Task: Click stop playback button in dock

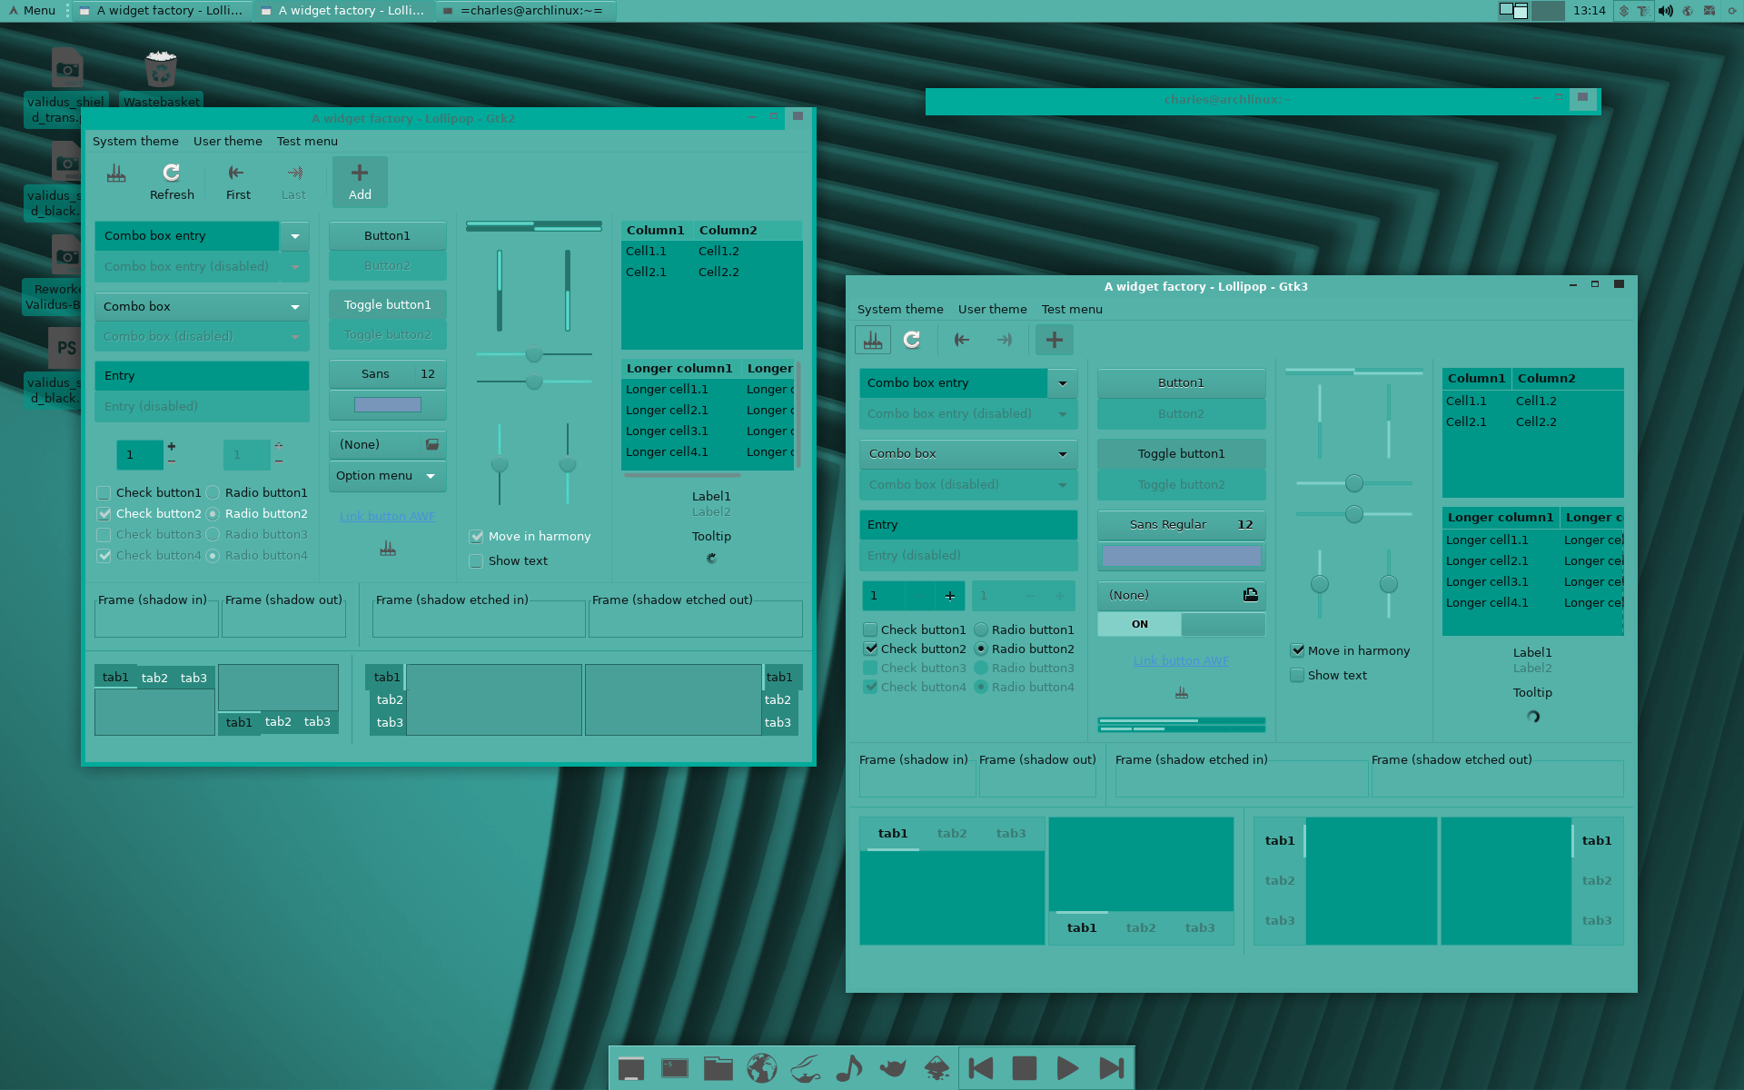Action: [x=1025, y=1068]
